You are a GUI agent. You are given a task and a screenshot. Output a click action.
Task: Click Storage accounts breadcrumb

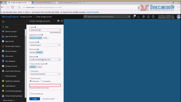click(26, 17)
